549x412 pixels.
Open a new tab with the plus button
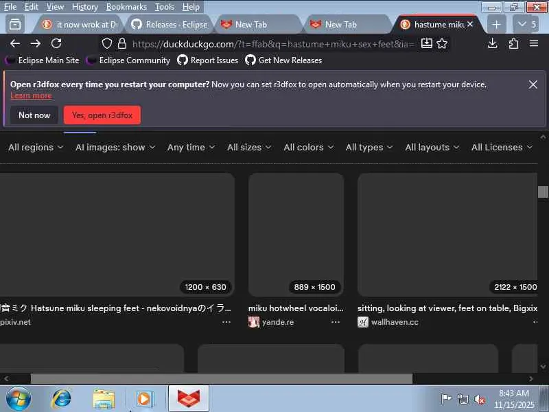(496, 24)
